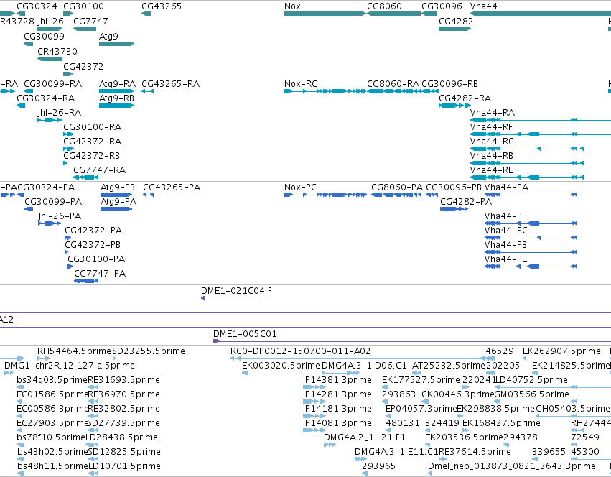Viewport: 611px width, 477px height.
Task: Select the Vha44-RF transcript
Action: [x=541, y=134]
